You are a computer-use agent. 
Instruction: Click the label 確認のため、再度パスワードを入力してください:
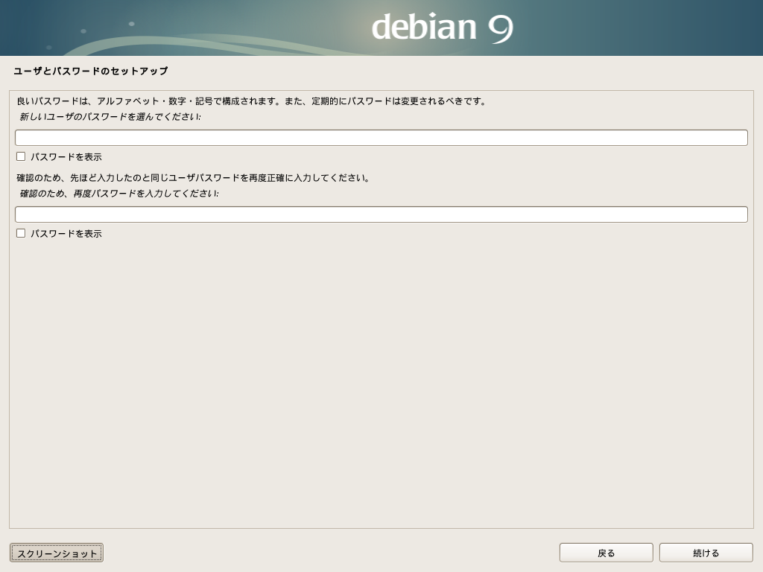point(119,194)
